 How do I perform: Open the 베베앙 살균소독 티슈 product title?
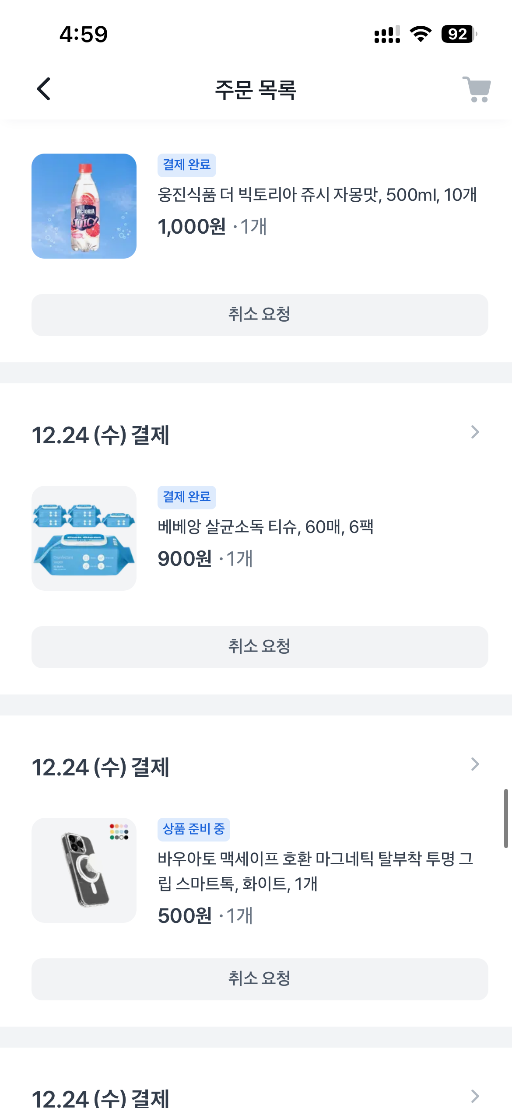pyautogui.click(x=265, y=527)
